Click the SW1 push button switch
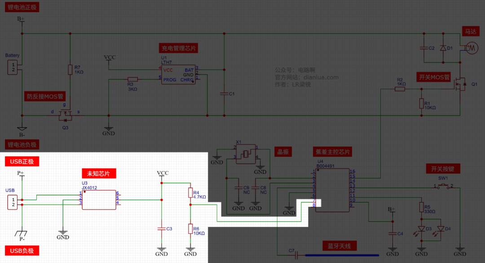This screenshot has width=485, height=263. pyautogui.click(x=443, y=186)
